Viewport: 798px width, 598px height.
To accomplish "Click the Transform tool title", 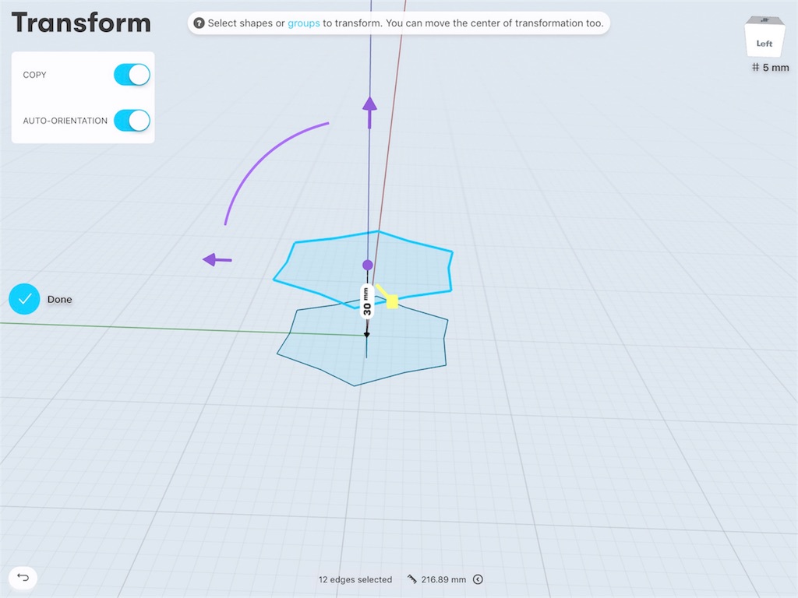I will pos(81,23).
